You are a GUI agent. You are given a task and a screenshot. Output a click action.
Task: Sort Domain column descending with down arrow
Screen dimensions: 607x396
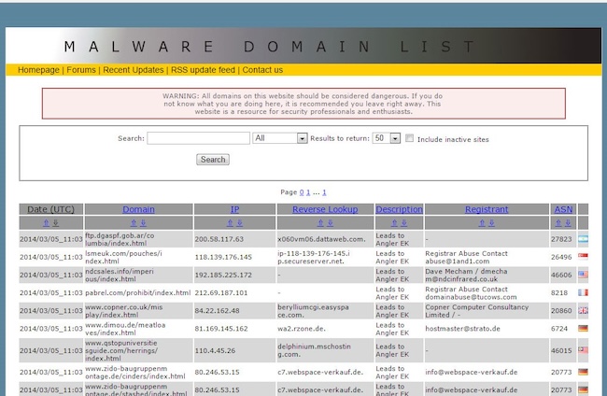pyautogui.click(x=143, y=223)
